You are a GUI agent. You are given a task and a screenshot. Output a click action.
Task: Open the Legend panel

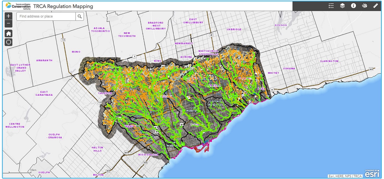pyautogui.click(x=331, y=5)
